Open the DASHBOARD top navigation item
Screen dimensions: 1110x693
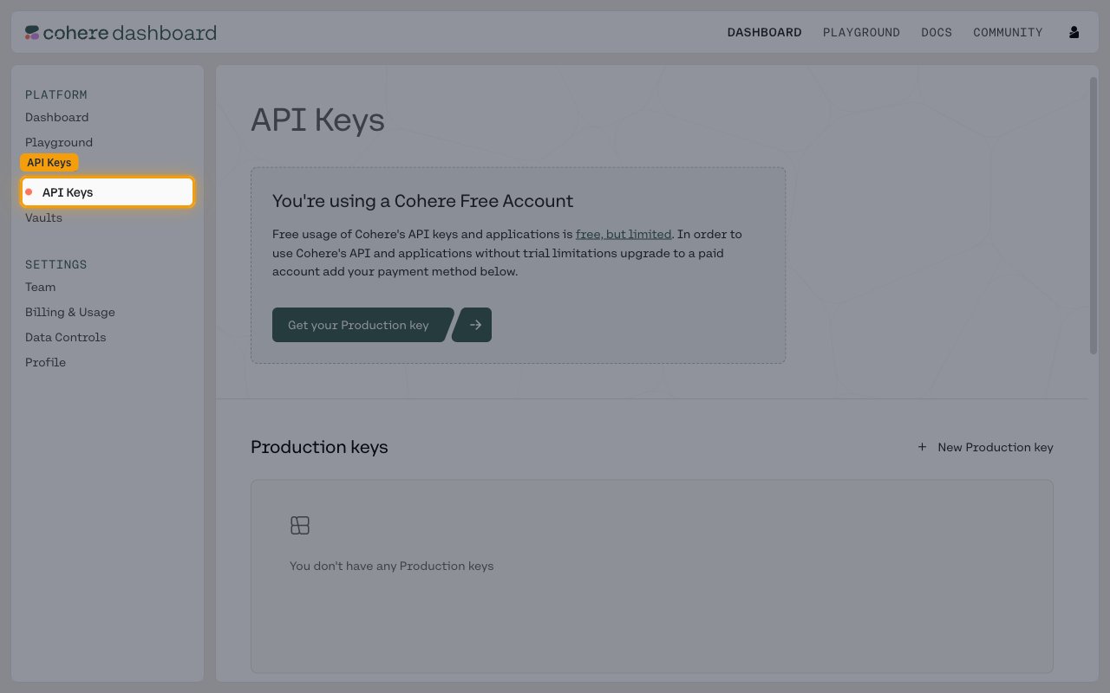coord(764,32)
